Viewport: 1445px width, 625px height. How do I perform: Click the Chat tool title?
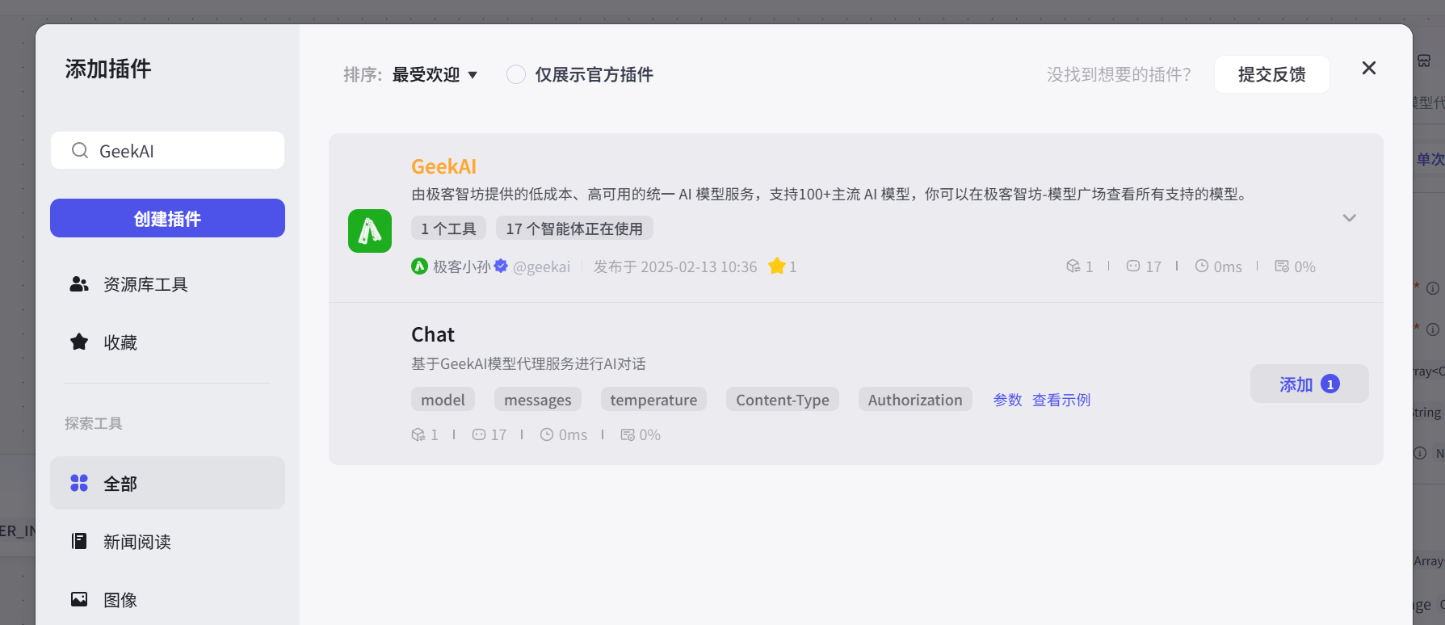[x=433, y=334]
